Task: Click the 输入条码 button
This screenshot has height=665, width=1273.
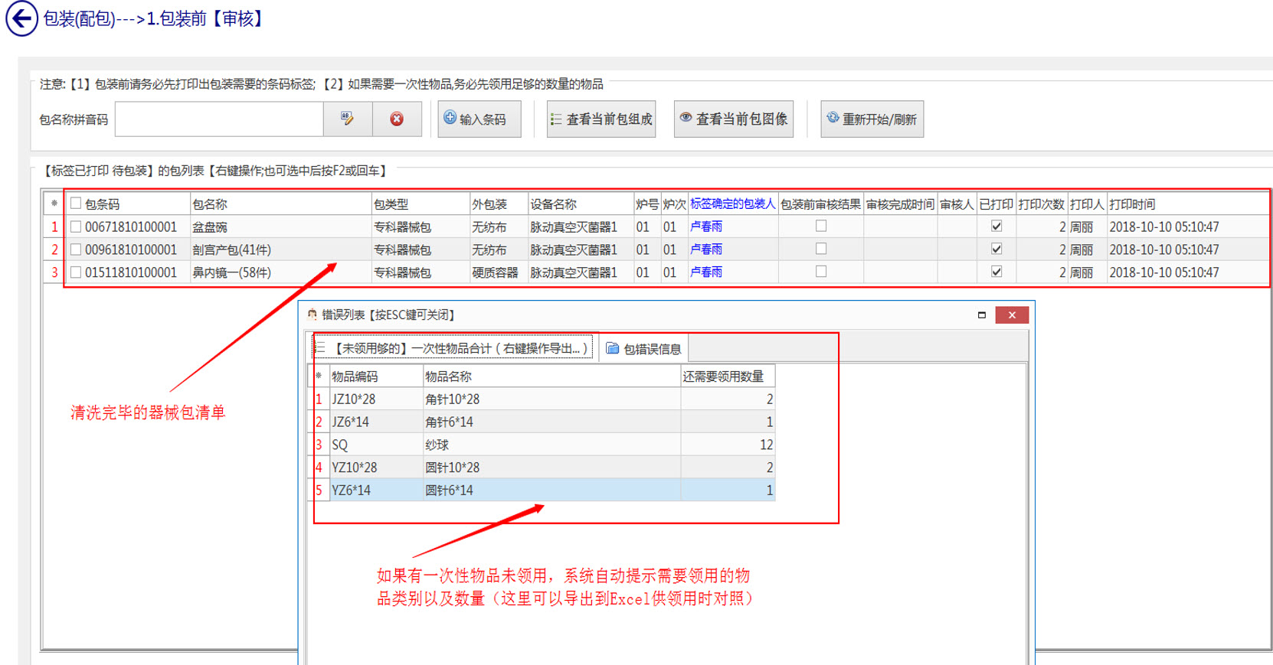Action: click(479, 119)
